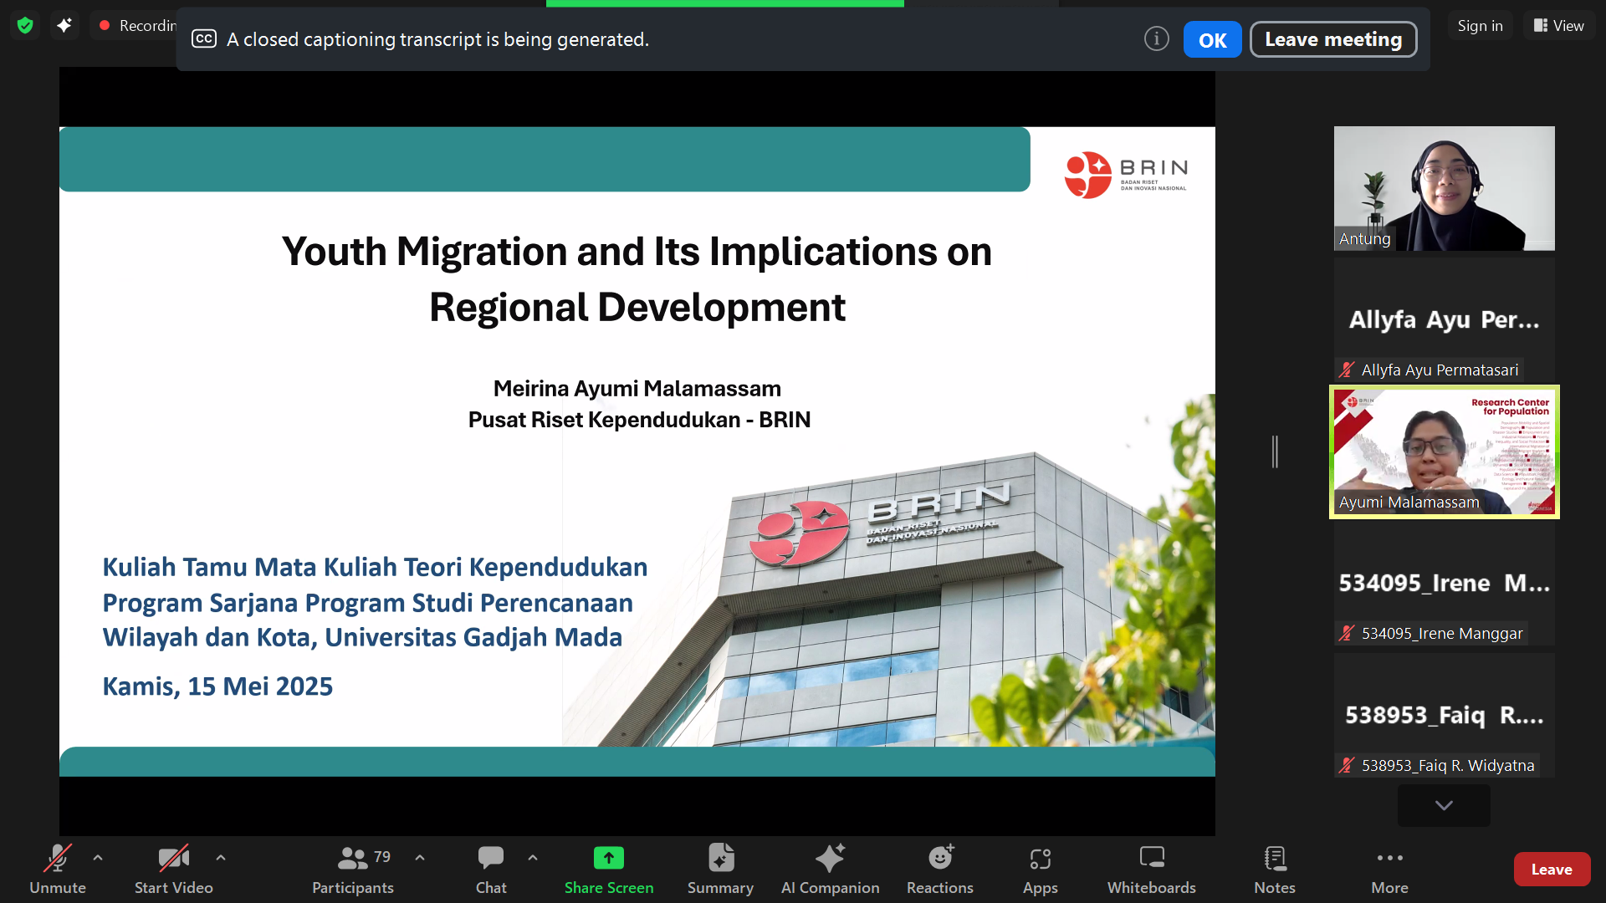
Task: Open the caption info icon
Action: [1156, 38]
